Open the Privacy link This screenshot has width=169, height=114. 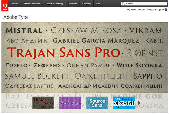click(x=141, y=10)
